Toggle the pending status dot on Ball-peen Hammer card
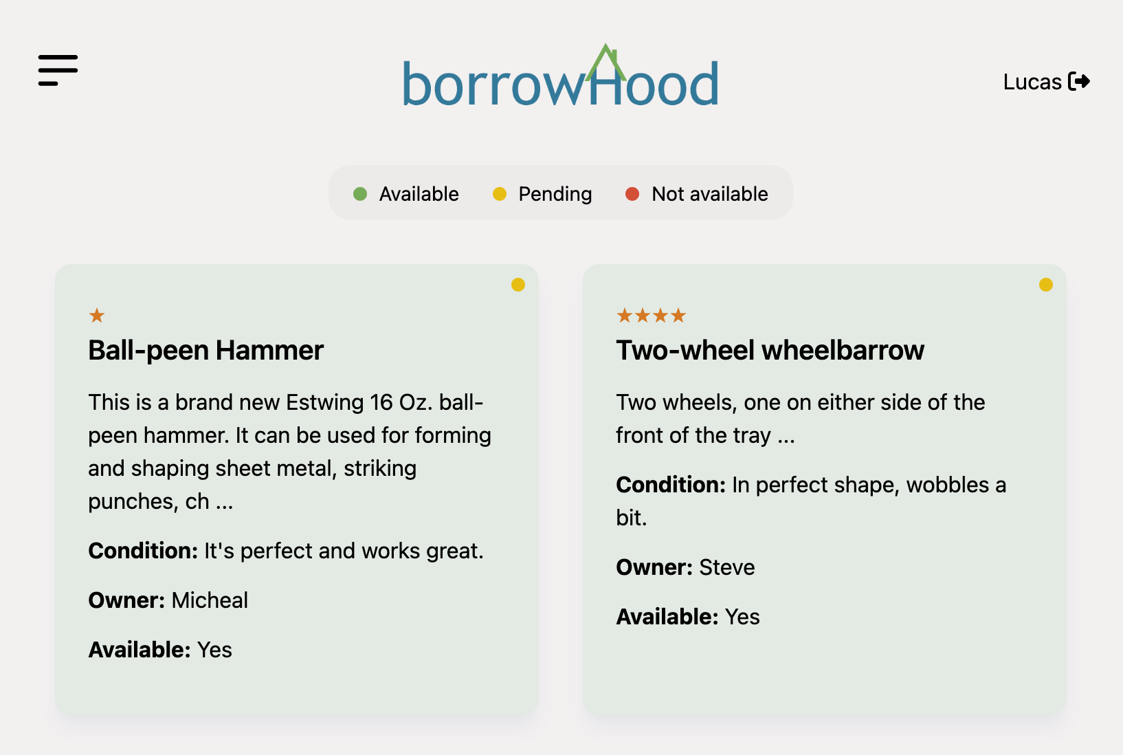This screenshot has width=1123, height=755. (x=518, y=284)
